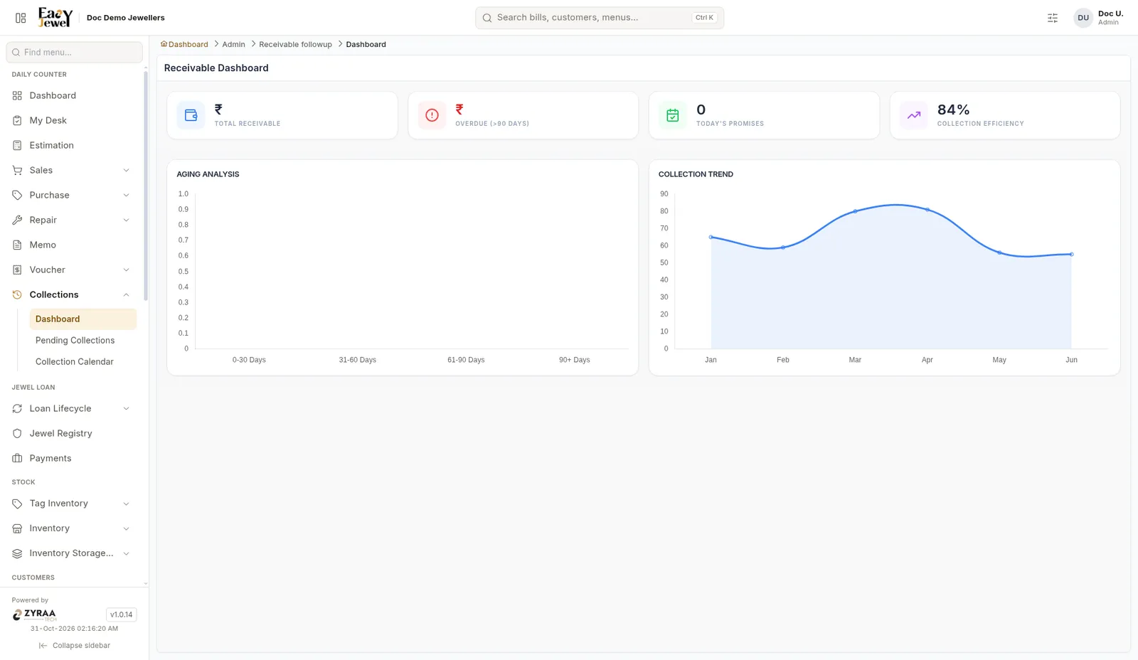Click the Inventory Storage layers icon
The height and width of the screenshot is (660, 1138).
[x=17, y=553]
